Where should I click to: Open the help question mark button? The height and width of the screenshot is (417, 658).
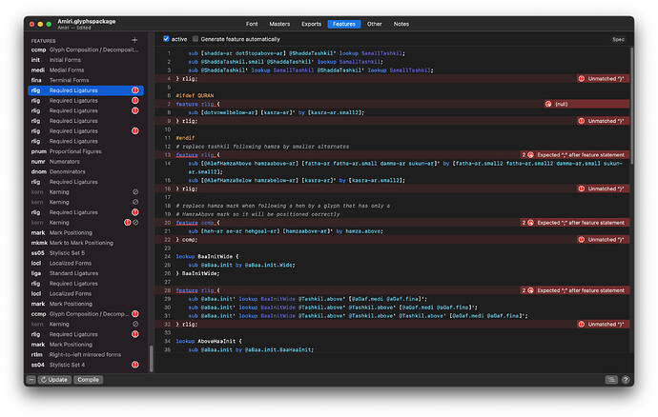tap(625, 379)
